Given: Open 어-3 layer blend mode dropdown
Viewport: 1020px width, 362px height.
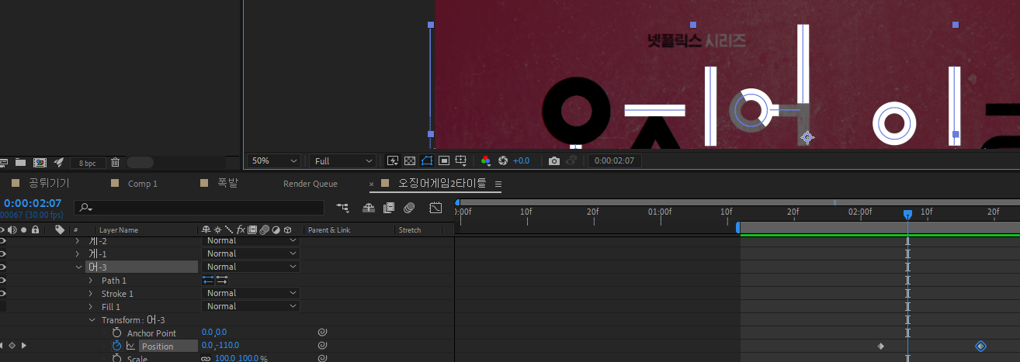Looking at the screenshot, I should point(251,267).
